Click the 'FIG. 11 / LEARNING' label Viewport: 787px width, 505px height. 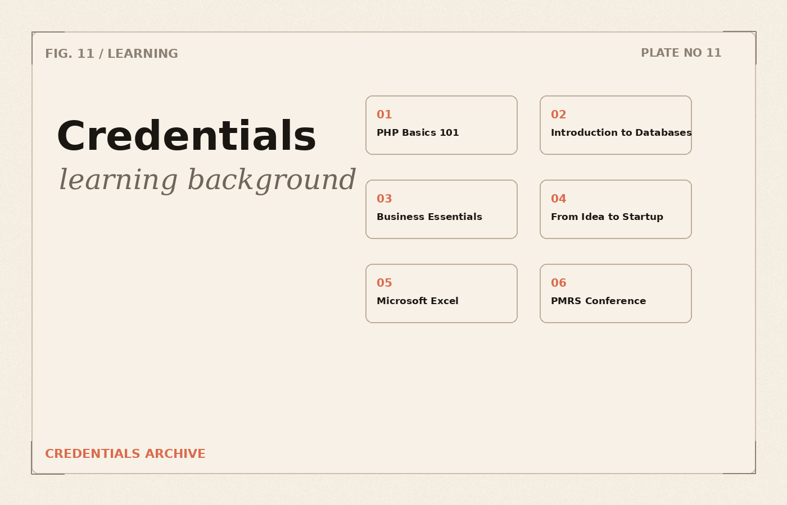click(x=111, y=54)
